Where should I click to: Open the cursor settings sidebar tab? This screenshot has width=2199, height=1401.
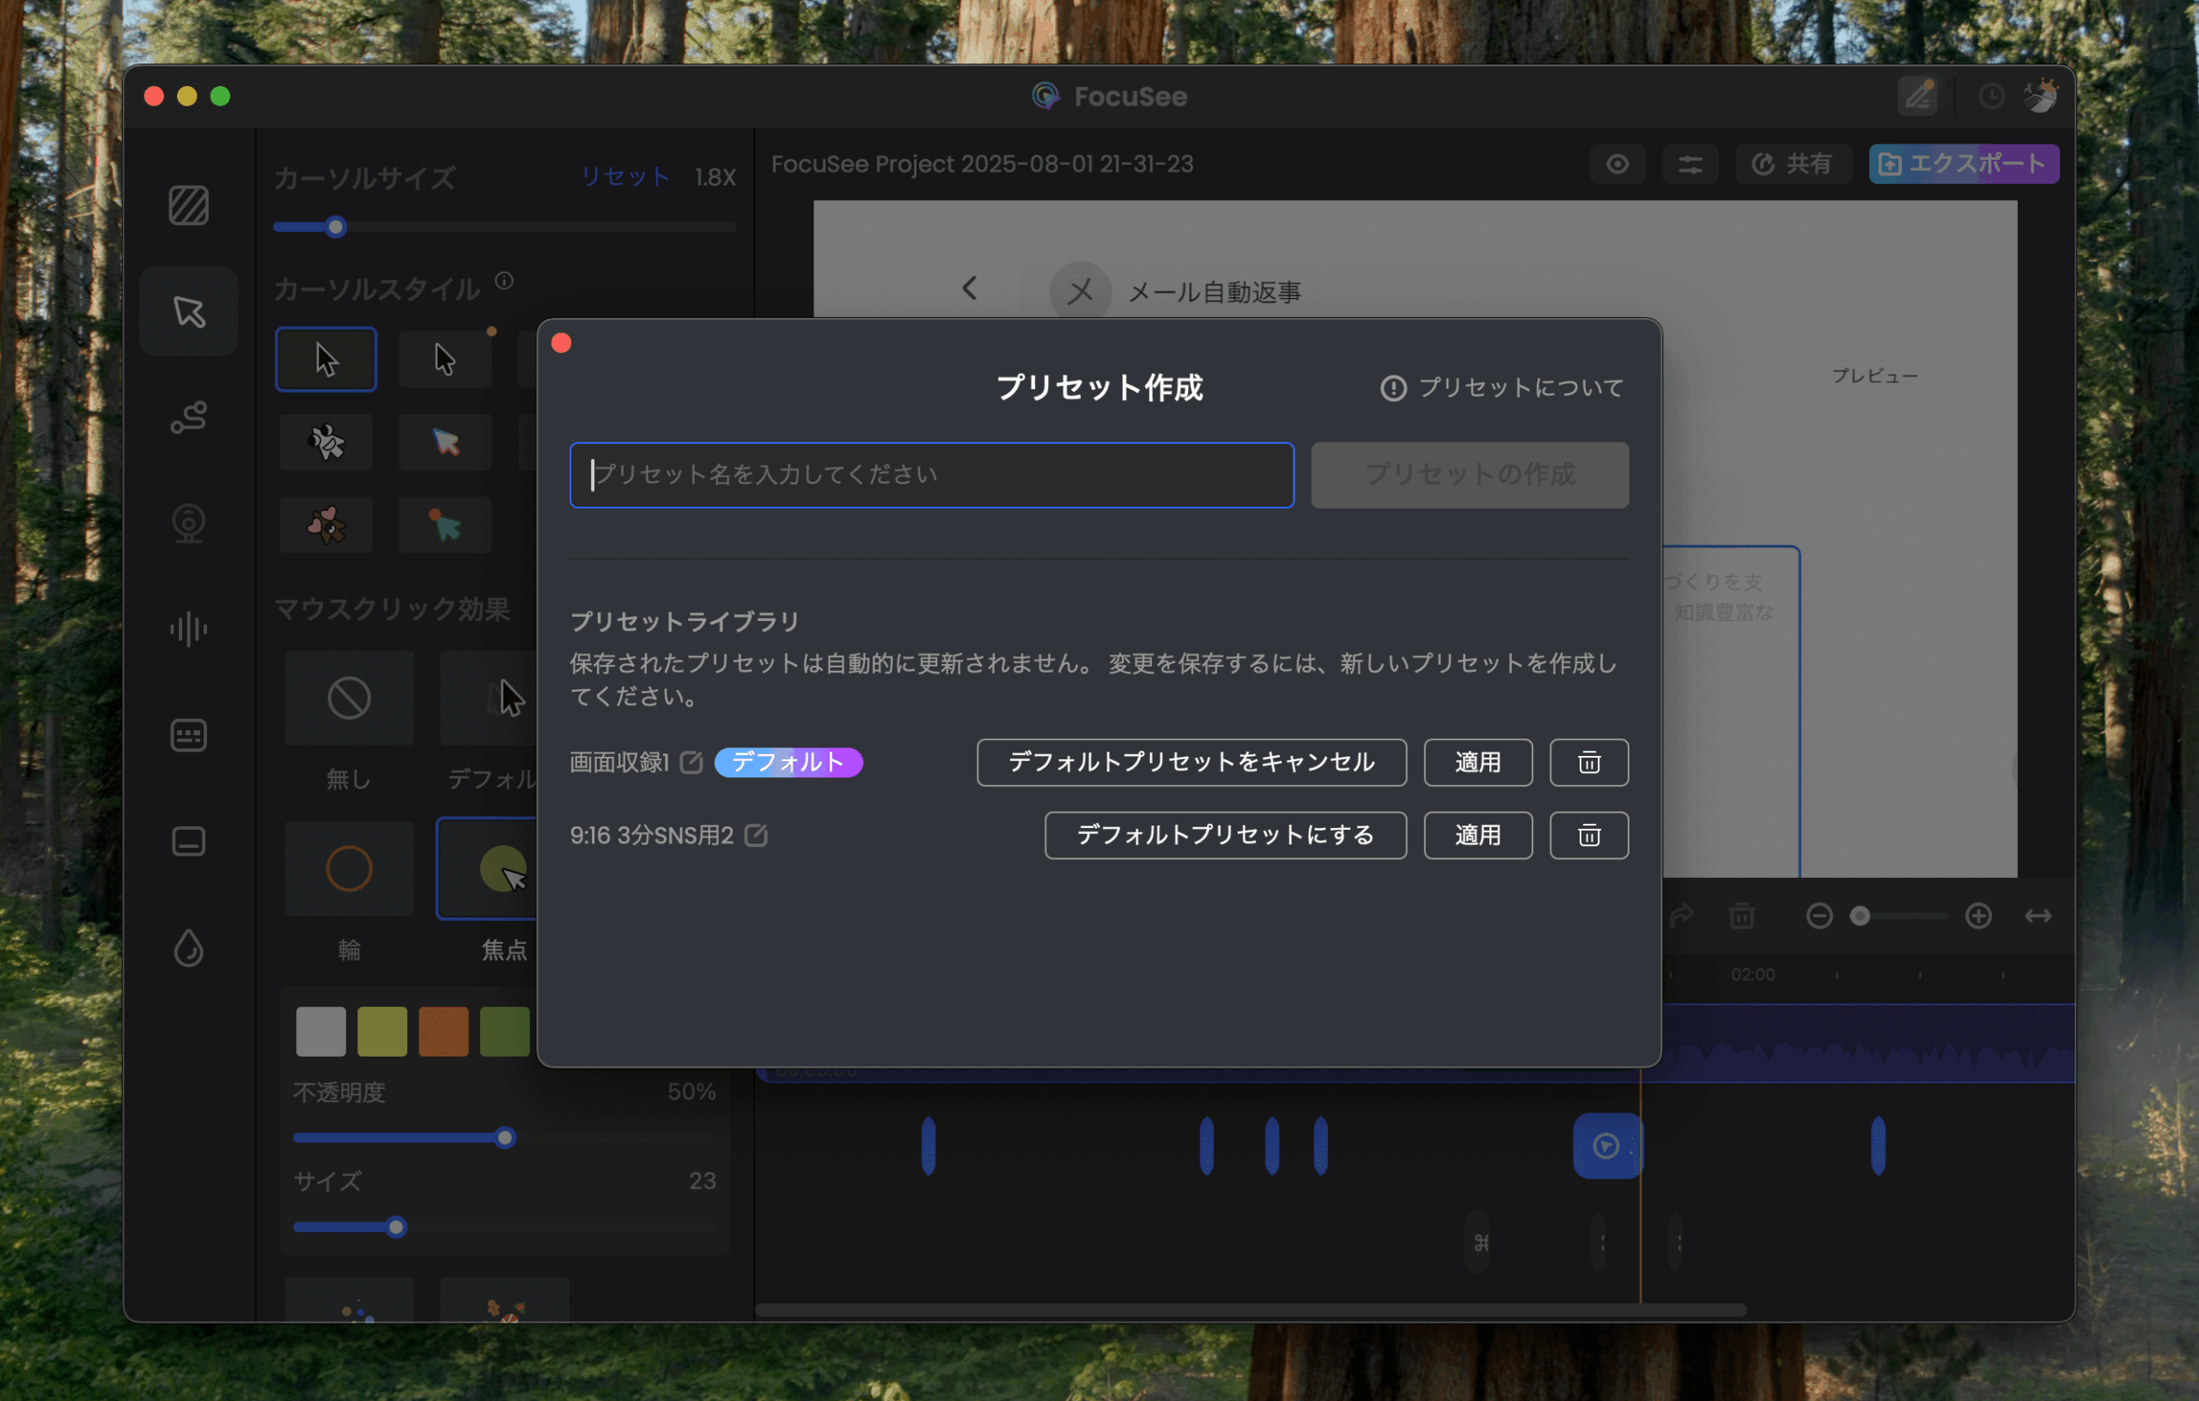click(188, 312)
